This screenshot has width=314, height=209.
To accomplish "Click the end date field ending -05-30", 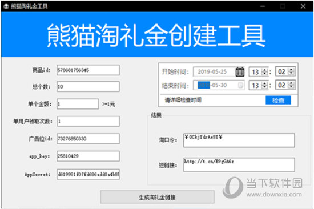I will point(219,85).
